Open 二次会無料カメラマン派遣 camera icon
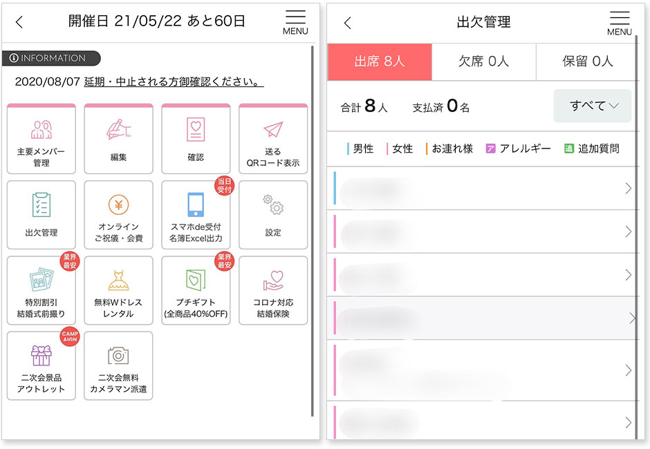 pyautogui.click(x=118, y=356)
